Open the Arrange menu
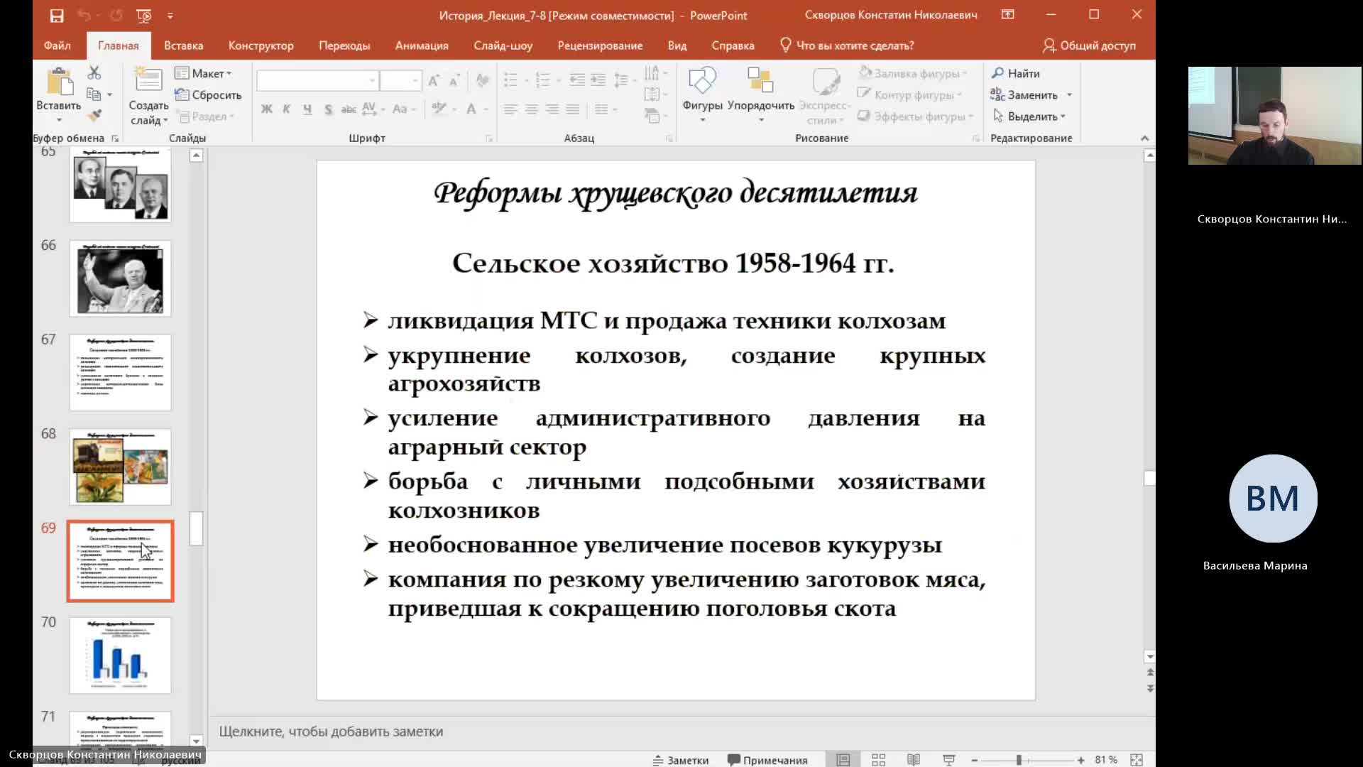 [760, 94]
